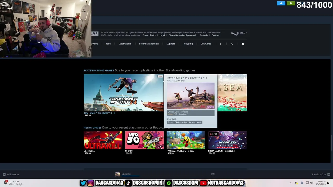Screen dimensions: 333x187
Task: Click the PAC-MAN WORLD 2 Re-PAC title label
Action: click(x=180, y=151)
